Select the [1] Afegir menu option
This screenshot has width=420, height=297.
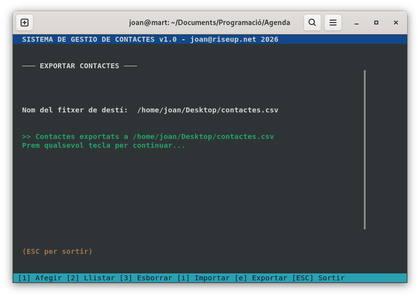[40, 278]
